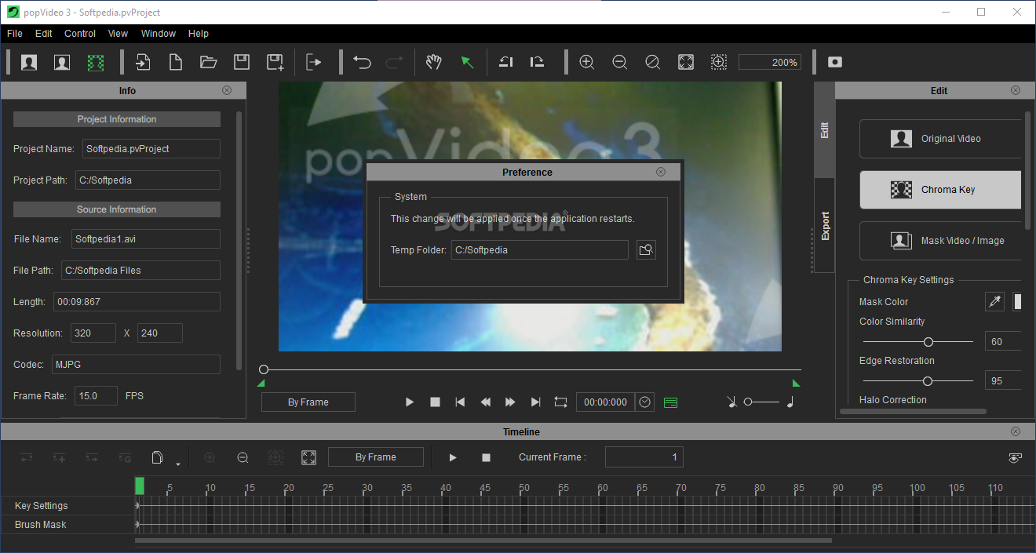1036x553 pixels.
Task: Zoom out on the main preview
Action: (619, 62)
